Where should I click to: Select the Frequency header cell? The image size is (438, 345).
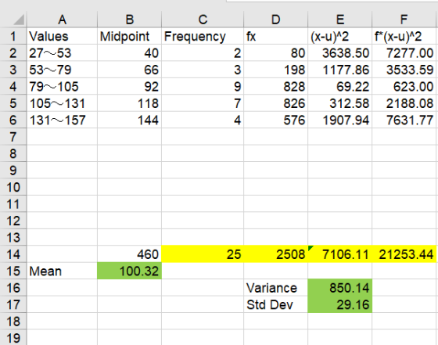(x=203, y=36)
